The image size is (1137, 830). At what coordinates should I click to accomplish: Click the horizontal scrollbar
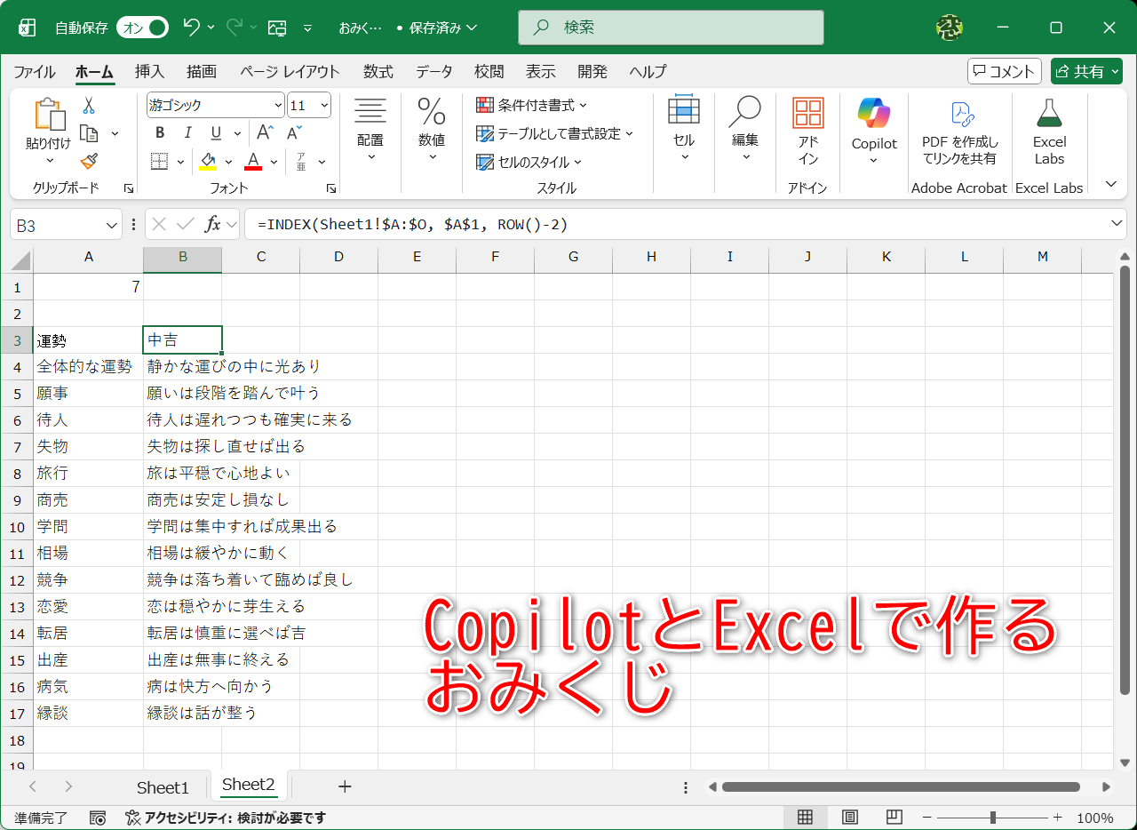[901, 787]
